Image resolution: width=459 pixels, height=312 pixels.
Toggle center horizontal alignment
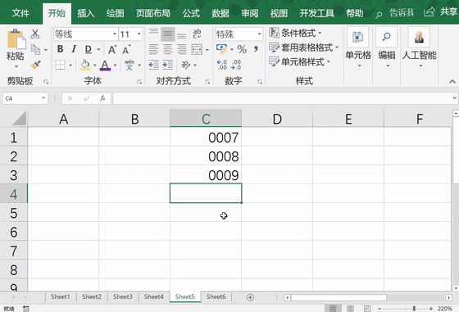tap(168, 49)
